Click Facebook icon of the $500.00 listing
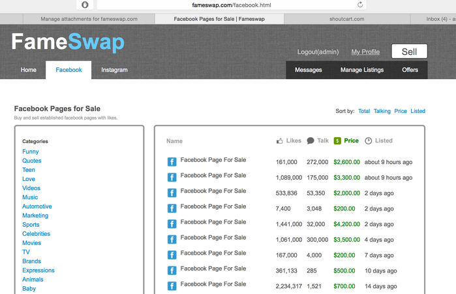The width and height of the screenshot is (456, 294). coord(172,270)
